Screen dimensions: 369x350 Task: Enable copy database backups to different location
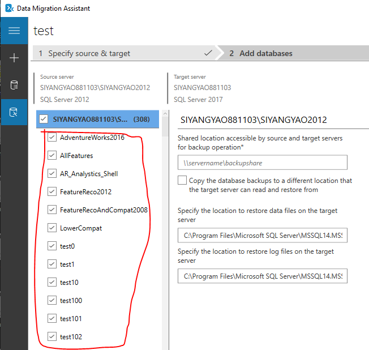[182, 180]
